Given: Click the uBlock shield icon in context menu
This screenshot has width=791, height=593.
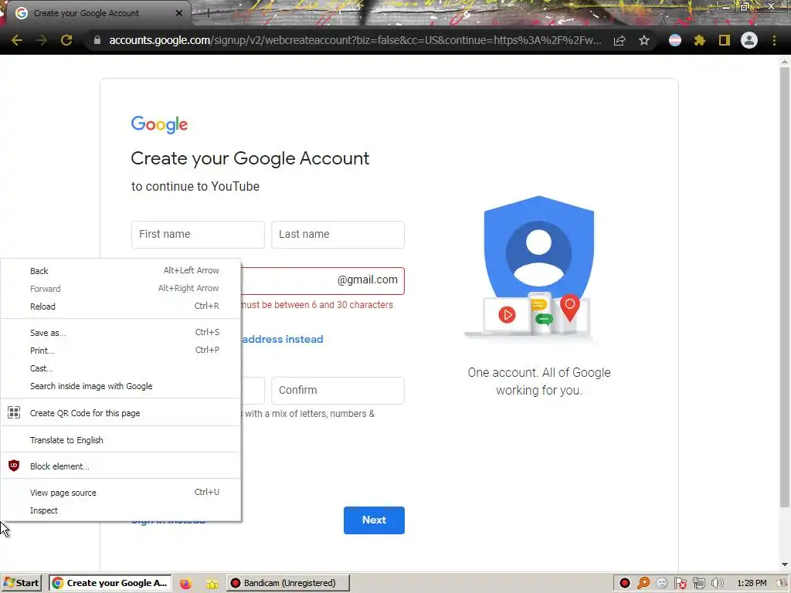Looking at the screenshot, I should tap(14, 466).
